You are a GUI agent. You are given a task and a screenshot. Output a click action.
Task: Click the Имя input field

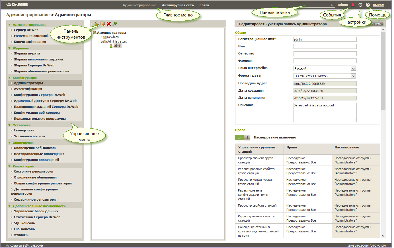click(x=325, y=47)
